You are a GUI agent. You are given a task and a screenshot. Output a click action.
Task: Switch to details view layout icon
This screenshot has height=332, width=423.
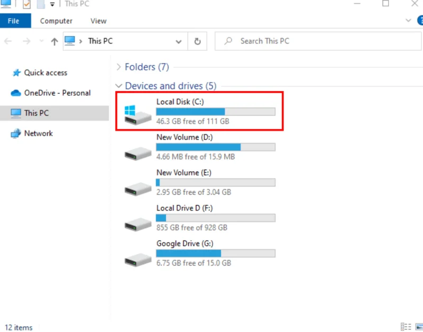(406, 327)
